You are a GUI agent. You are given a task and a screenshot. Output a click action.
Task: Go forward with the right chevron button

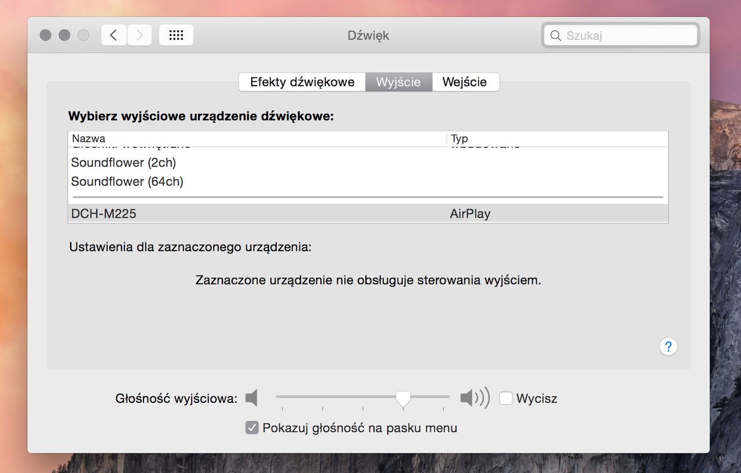pyautogui.click(x=140, y=35)
